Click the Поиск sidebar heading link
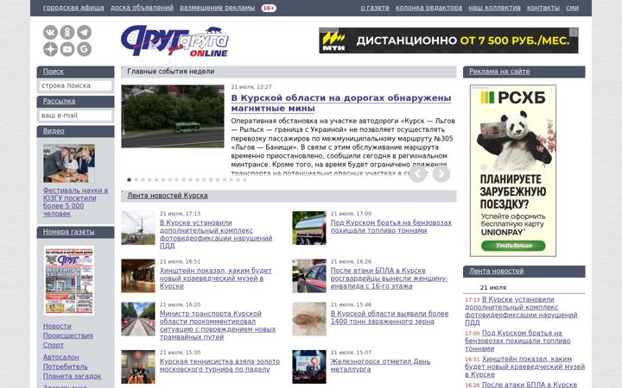The height and width of the screenshot is (388, 622). (x=54, y=72)
